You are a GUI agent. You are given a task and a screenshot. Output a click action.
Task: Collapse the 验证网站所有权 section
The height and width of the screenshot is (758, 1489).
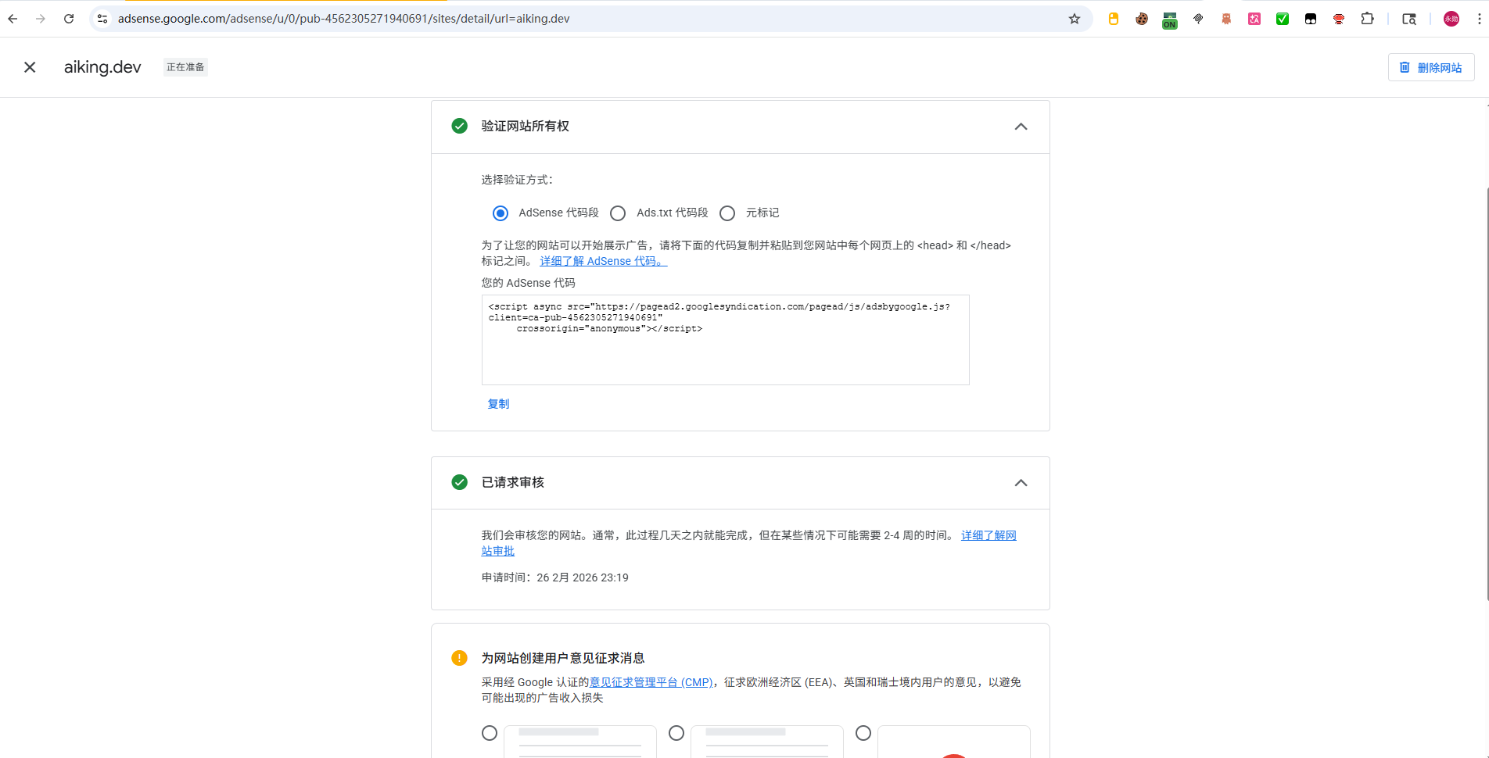pyautogui.click(x=1021, y=127)
